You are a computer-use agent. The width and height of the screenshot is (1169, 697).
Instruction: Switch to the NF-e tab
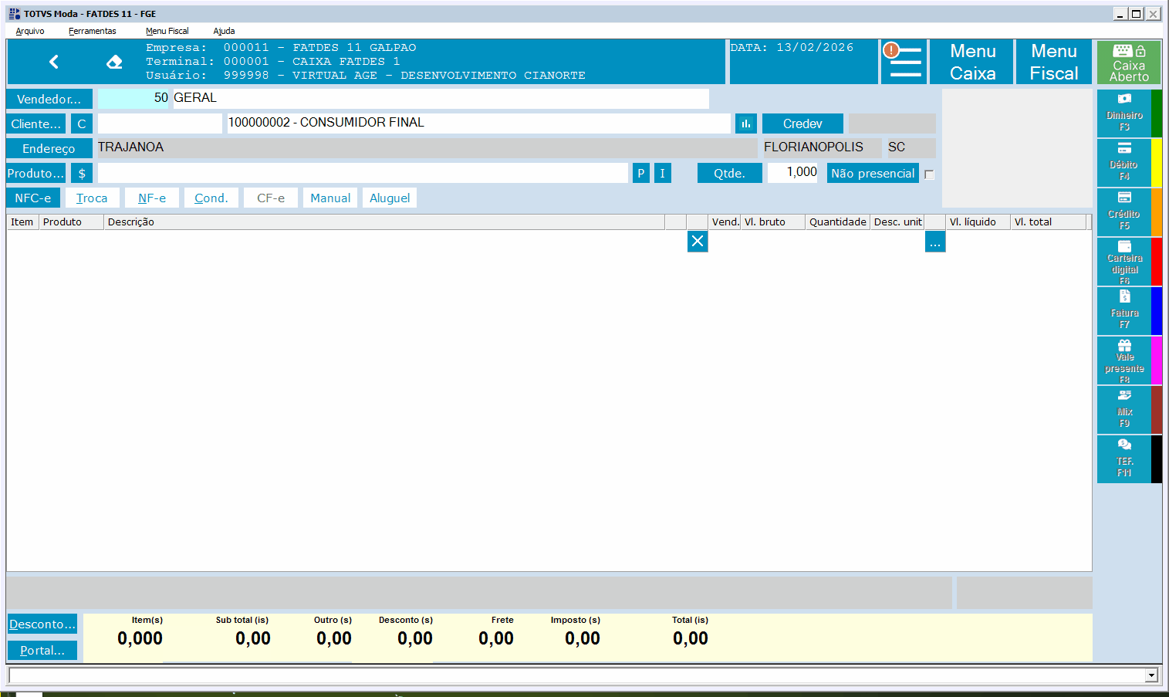click(152, 198)
